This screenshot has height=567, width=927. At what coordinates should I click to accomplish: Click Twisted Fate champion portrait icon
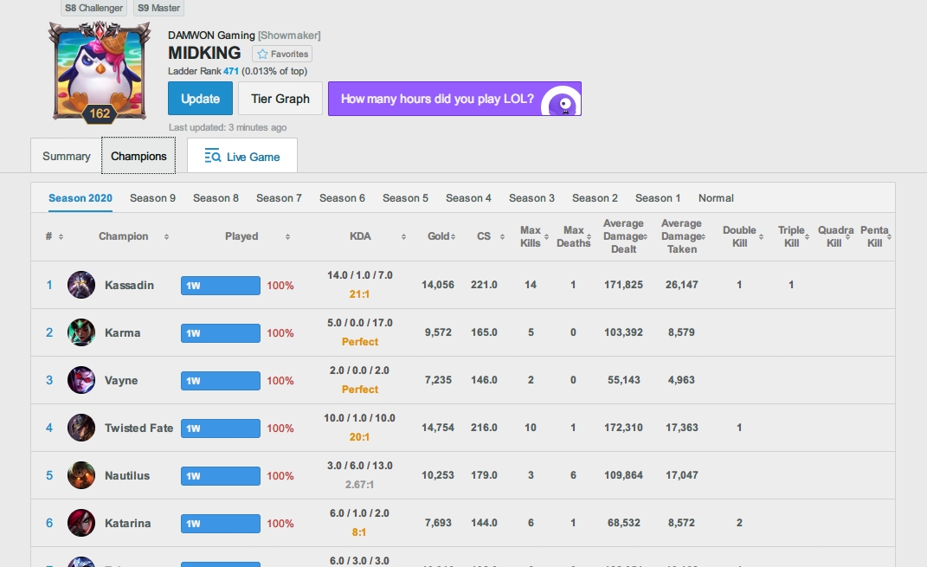click(81, 428)
